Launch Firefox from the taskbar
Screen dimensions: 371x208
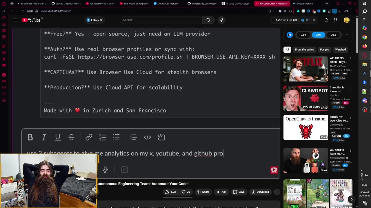(365, 46)
